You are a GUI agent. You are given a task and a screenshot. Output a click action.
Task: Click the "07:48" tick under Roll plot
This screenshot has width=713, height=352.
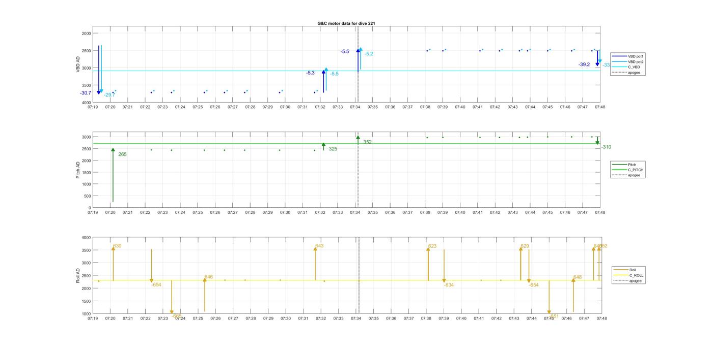[601, 318]
